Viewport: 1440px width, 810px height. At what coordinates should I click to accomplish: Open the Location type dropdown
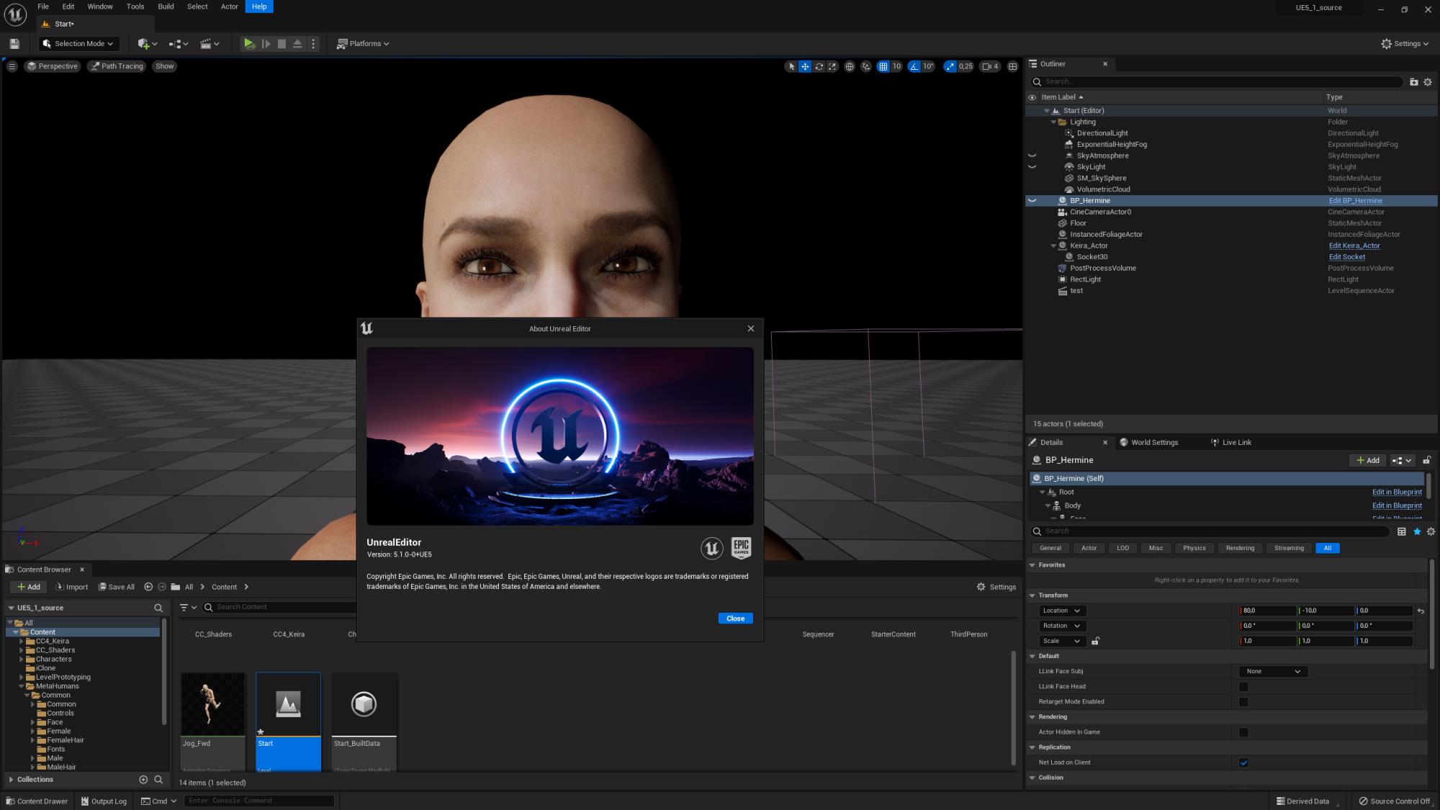[1061, 611]
